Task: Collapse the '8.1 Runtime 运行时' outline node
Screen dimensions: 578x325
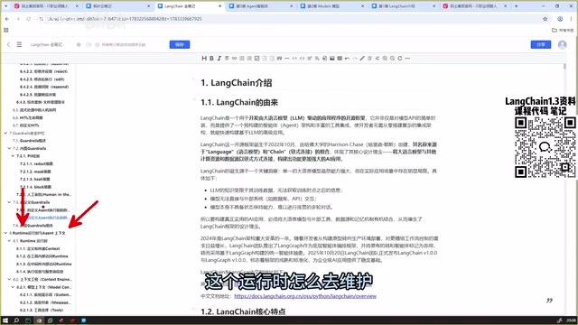Action: click(x=9, y=241)
